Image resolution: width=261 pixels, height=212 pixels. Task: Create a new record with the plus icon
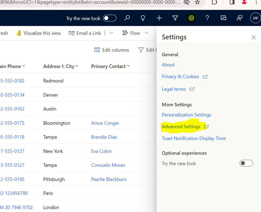[159, 18]
